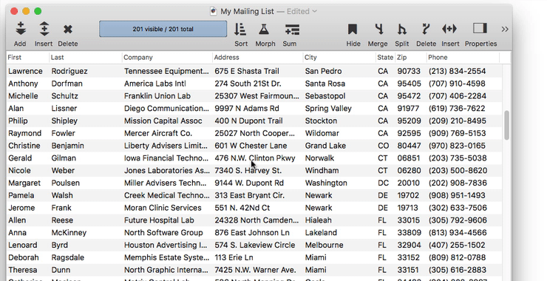Click the Hialeah city cell
547x281 pixels.
(x=319, y=220)
